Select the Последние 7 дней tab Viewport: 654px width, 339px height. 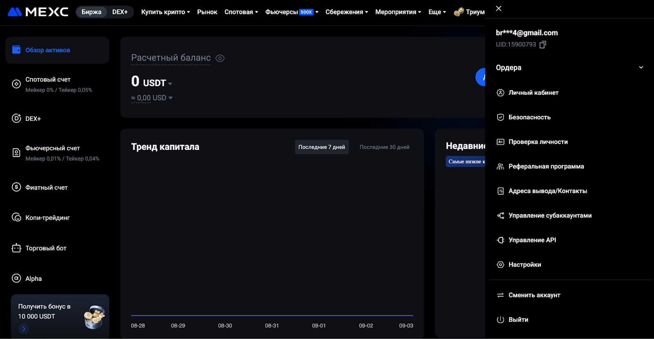pyautogui.click(x=322, y=147)
